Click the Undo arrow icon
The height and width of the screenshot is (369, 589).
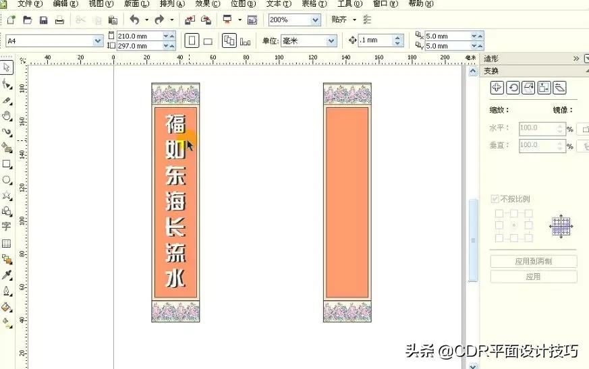pos(134,19)
